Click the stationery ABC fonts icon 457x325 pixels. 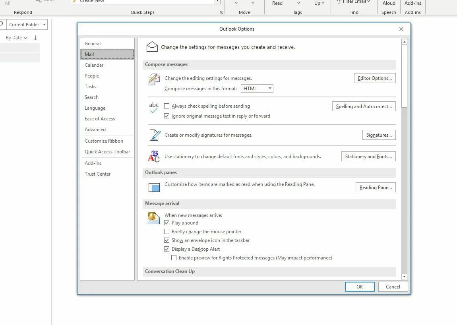(x=154, y=157)
